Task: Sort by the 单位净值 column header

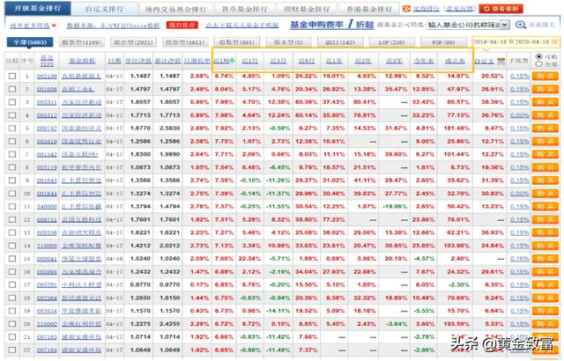Action: pyautogui.click(x=138, y=61)
